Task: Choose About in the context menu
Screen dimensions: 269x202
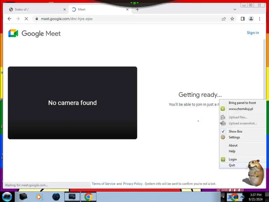Action: tap(233, 145)
